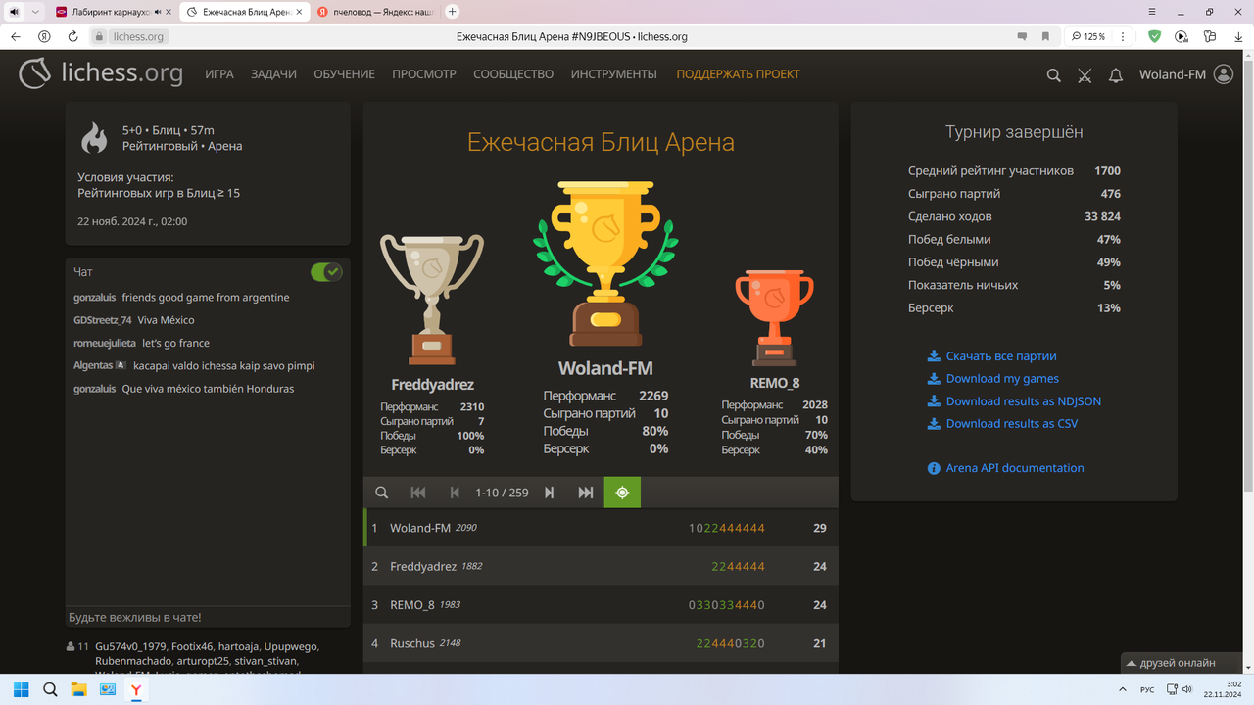Click ПОДДЕРЖАТЬ ПРОЕКТ link
This screenshot has height=705, width=1254.
click(738, 74)
